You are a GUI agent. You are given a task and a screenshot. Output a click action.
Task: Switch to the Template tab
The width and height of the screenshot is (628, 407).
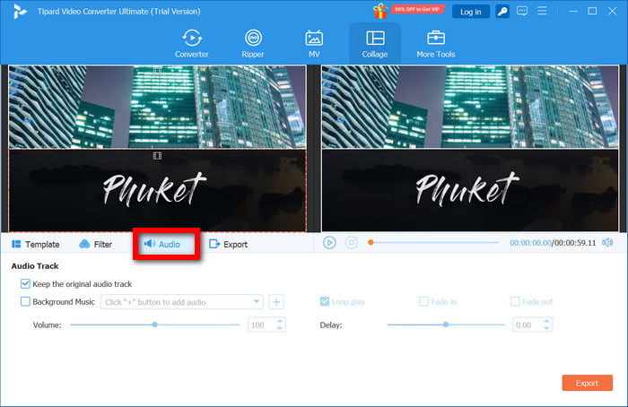36,244
